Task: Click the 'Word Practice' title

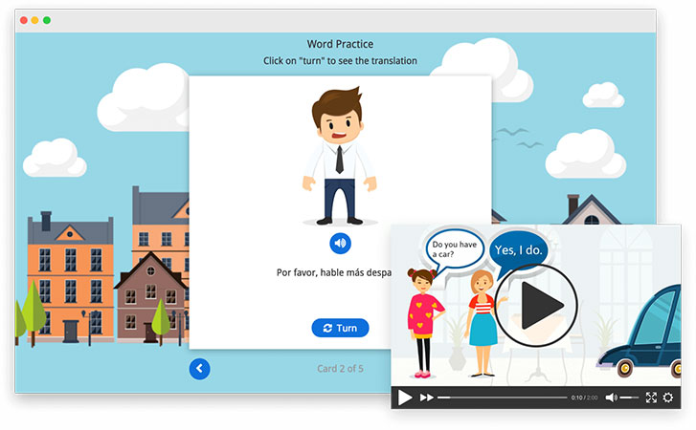Action: tap(340, 44)
